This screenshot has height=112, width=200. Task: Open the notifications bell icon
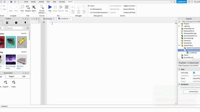tap(174, 2)
